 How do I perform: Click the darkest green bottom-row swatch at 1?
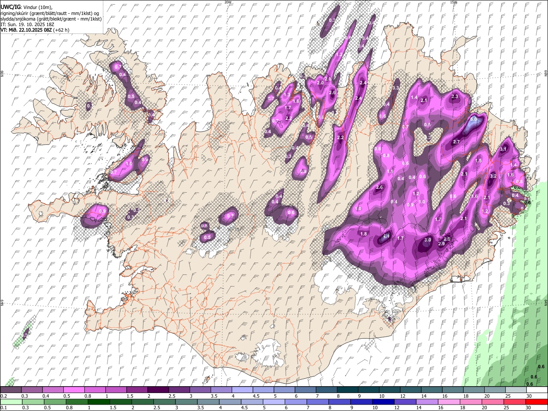point(98,402)
